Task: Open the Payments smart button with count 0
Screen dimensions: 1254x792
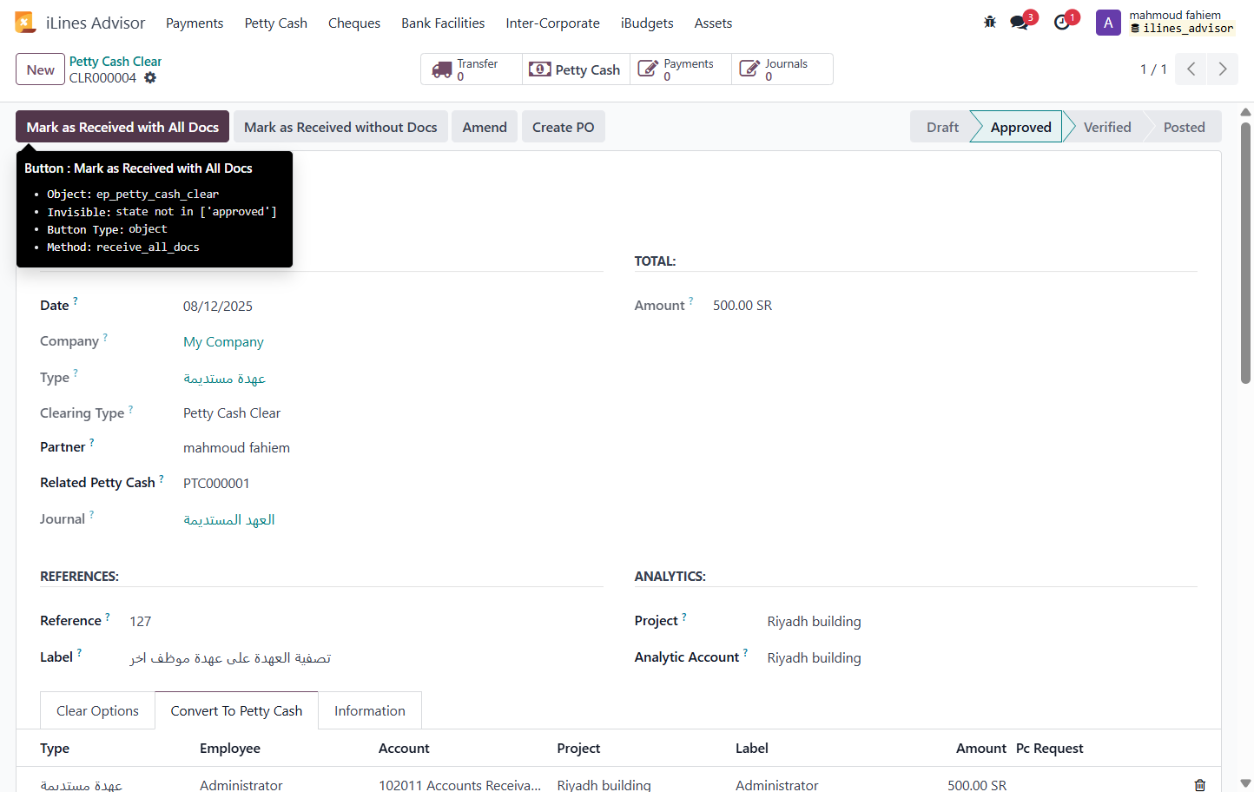Action: click(x=682, y=69)
